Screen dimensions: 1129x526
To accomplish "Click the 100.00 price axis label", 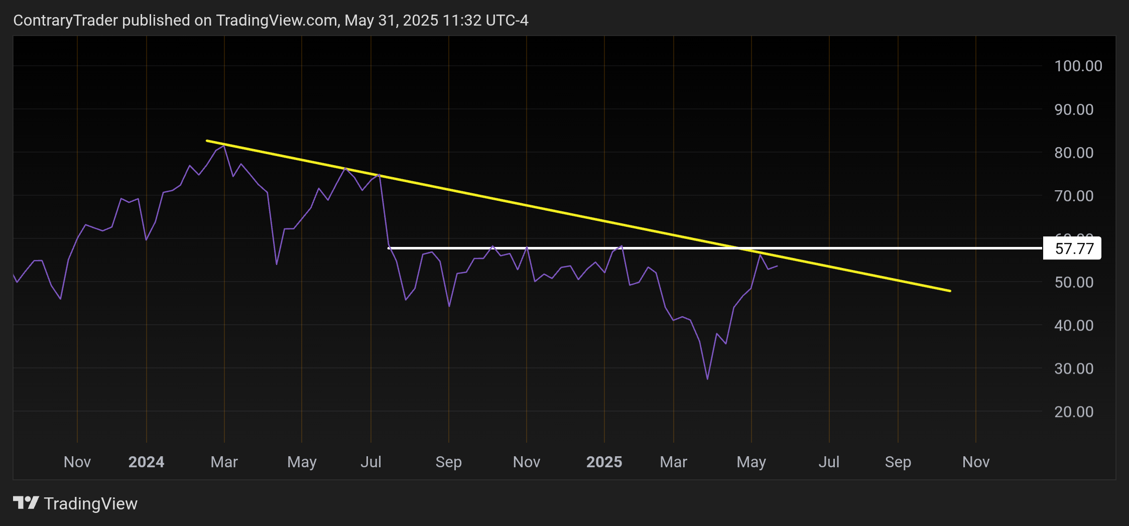I will (1078, 66).
